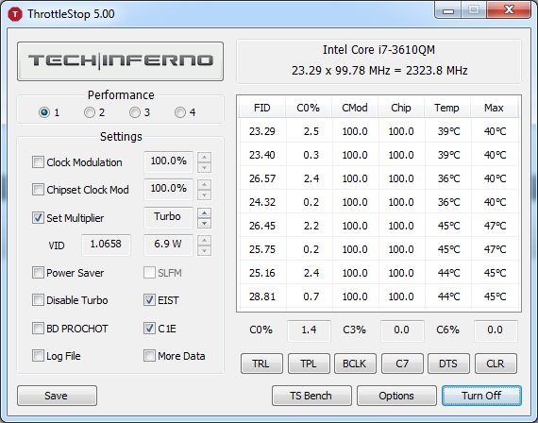The image size is (538, 423).
Task: Click the down arrow beside 6.9 W
Action: tap(205, 250)
